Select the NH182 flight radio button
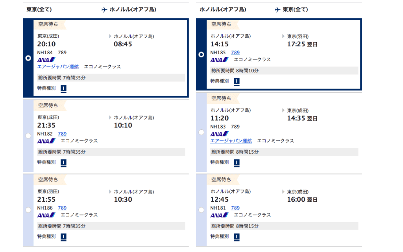The height and width of the screenshot is (252, 403). [28, 135]
